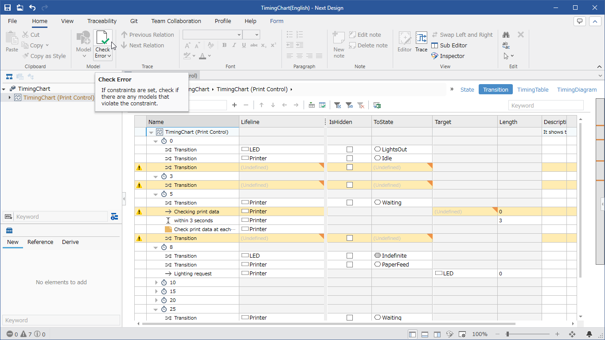The height and width of the screenshot is (340, 605).
Task: Switch to the TimingTable view
Action: 533,89
